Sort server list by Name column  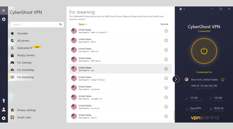click(x=83, y=24)
